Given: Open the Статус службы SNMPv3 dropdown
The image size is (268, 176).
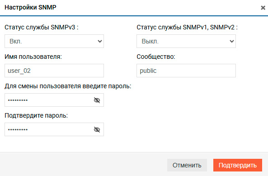Looking at the screenshot, I should tap(54, 41).
